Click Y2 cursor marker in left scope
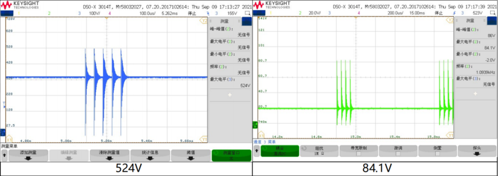The height and width of the screenshot is (176, 498). [x=203, y=21]
